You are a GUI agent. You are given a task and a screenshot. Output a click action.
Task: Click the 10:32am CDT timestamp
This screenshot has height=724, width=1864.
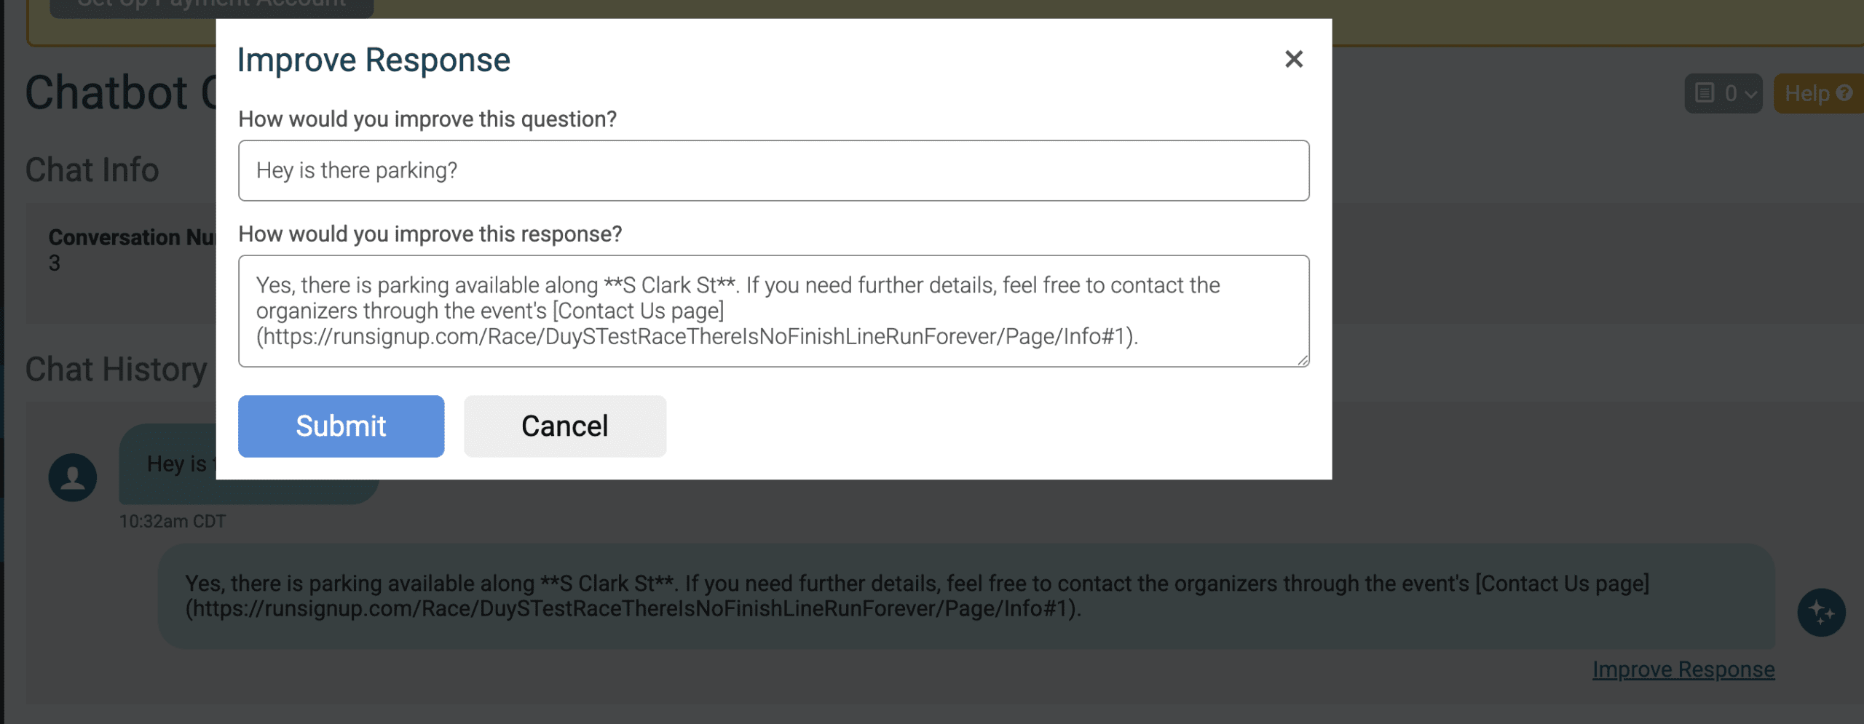pyautogui.click(x=173, y=522)
